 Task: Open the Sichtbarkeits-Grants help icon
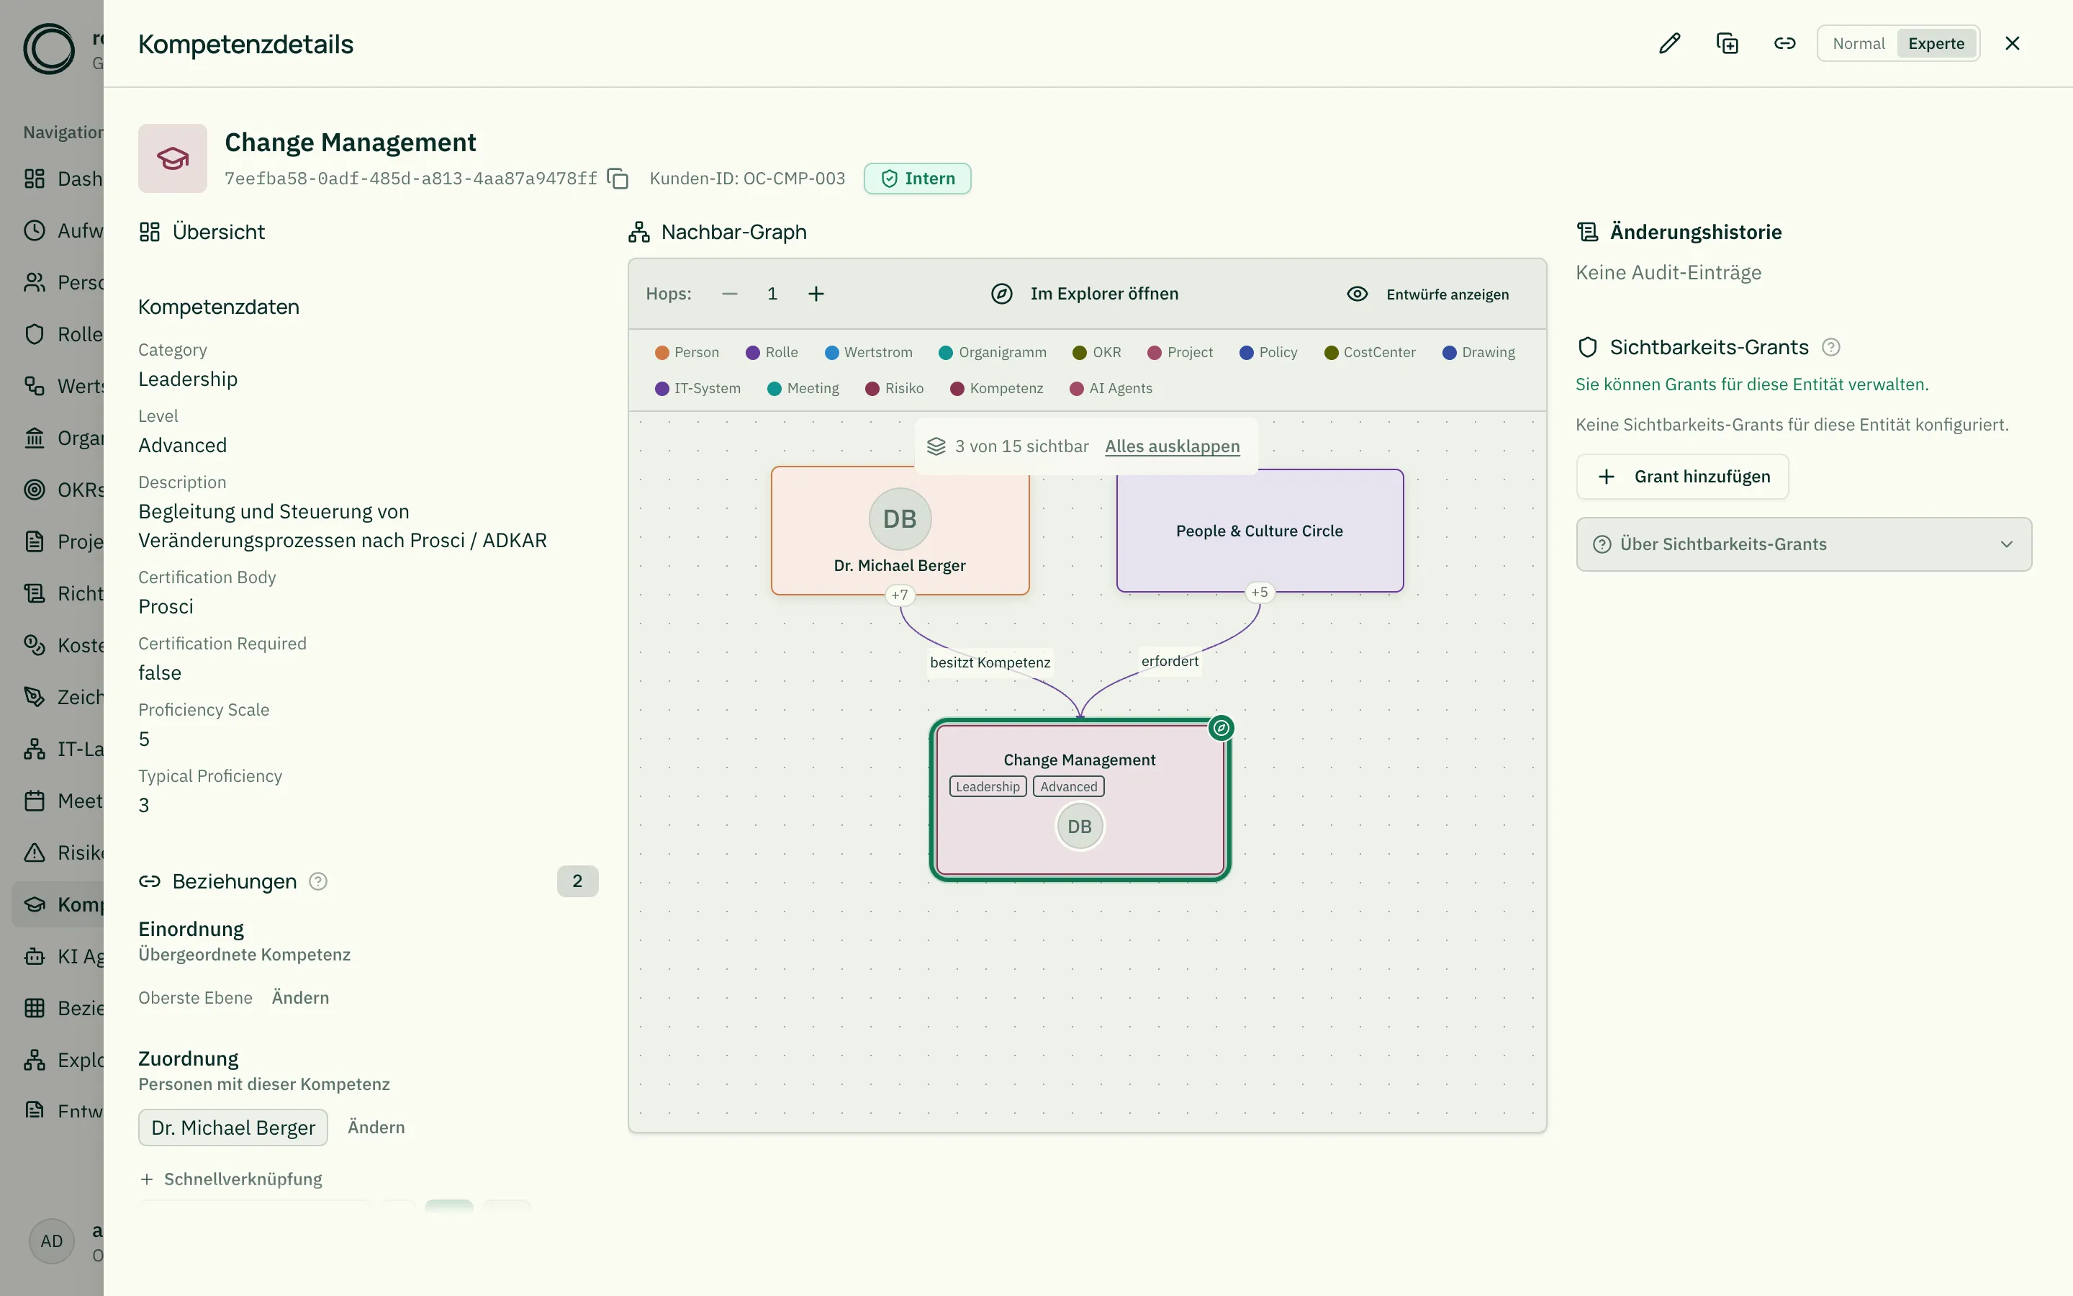point(1830,347)
